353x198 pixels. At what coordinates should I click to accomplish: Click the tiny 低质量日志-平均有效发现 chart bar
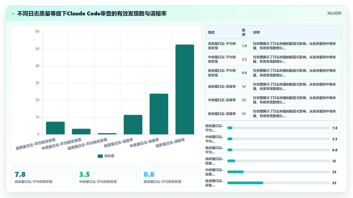coord(107,134)
